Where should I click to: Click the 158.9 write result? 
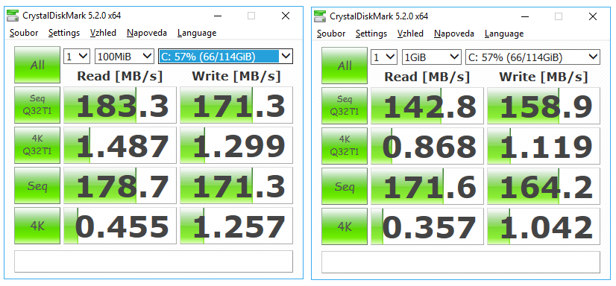(544, 105)
